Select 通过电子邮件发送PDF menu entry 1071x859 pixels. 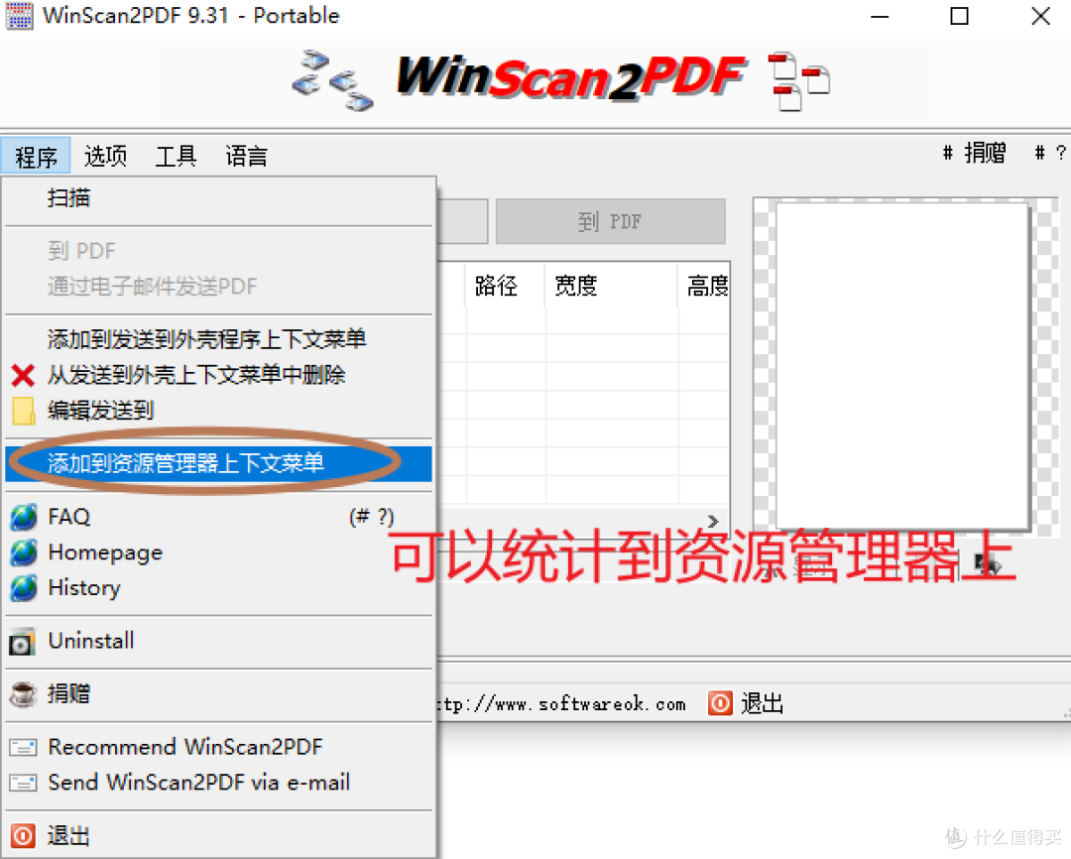[218, 287]
